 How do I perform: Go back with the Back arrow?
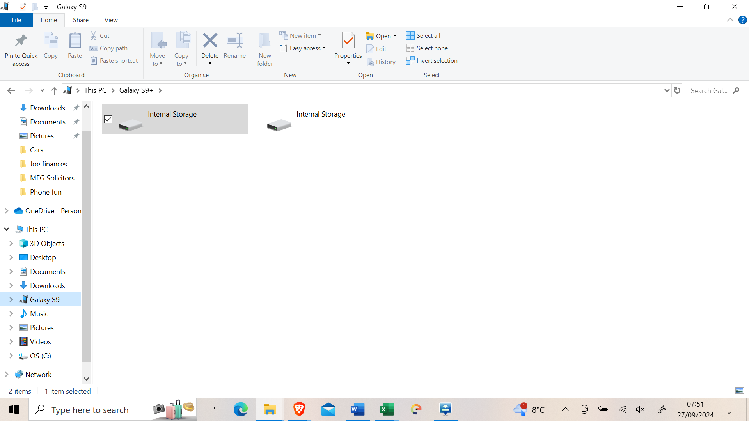click(x=11, y=90)
